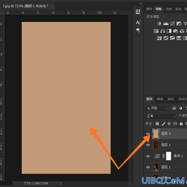Image resolution: width=187 pixels, height=187 pixels.
Task: Add a Curves adjustment from Adjustments panel
Action: coord(172,24)
